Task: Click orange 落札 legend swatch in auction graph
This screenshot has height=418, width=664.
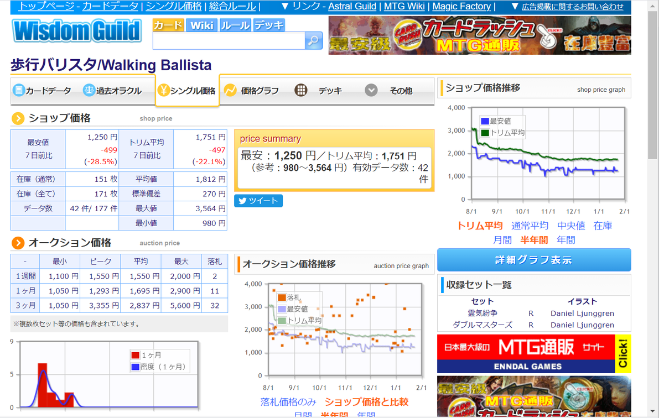Action: pos(282,298)
